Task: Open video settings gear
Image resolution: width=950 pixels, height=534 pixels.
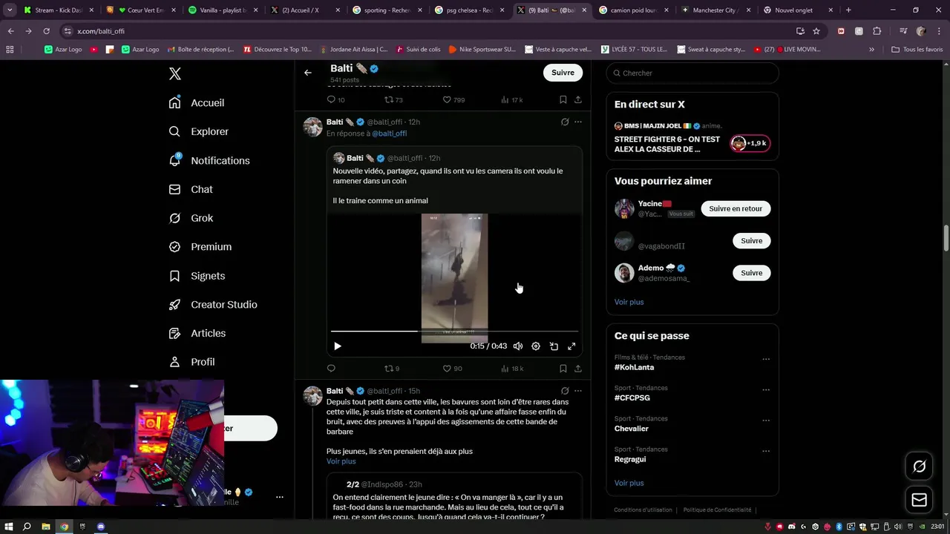Action: pyautogui.click(x=536, y=346)
